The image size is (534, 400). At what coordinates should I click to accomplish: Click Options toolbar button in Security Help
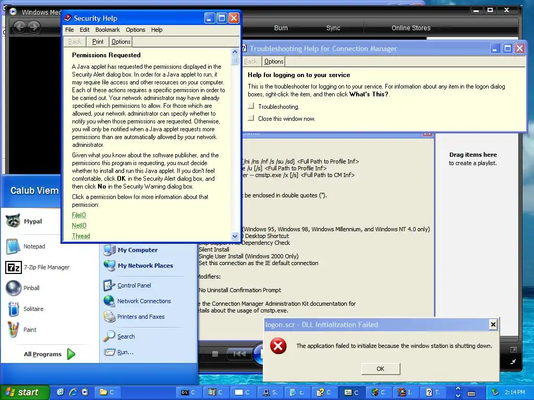point(121,42)
